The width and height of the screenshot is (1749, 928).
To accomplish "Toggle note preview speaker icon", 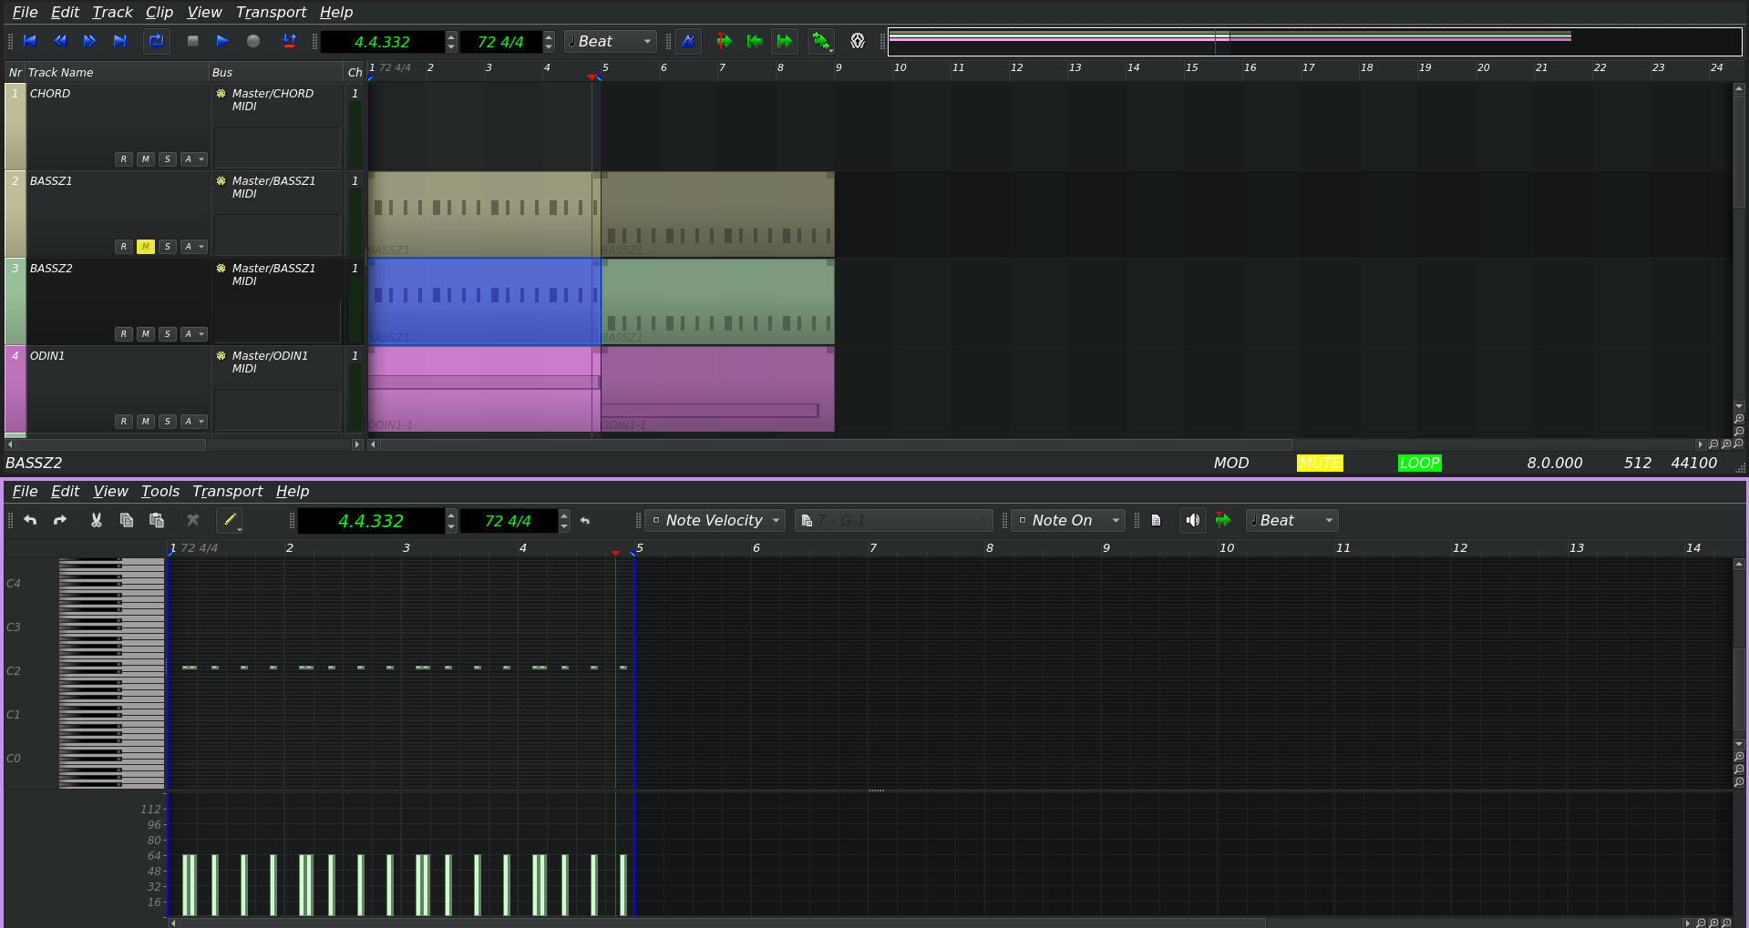I will (1192, 520).
